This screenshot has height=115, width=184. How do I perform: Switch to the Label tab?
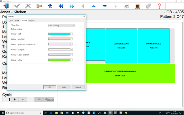[11, 21]
